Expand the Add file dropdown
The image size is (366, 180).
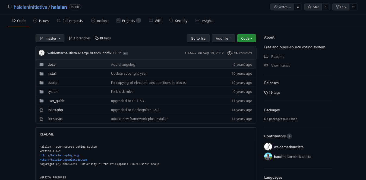tap(223, 38)
